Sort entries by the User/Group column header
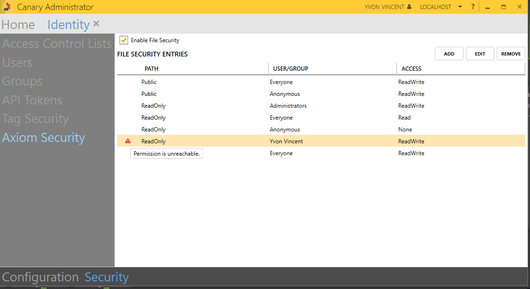The width and height of the screenshot is (530, 289). point(291,69)
